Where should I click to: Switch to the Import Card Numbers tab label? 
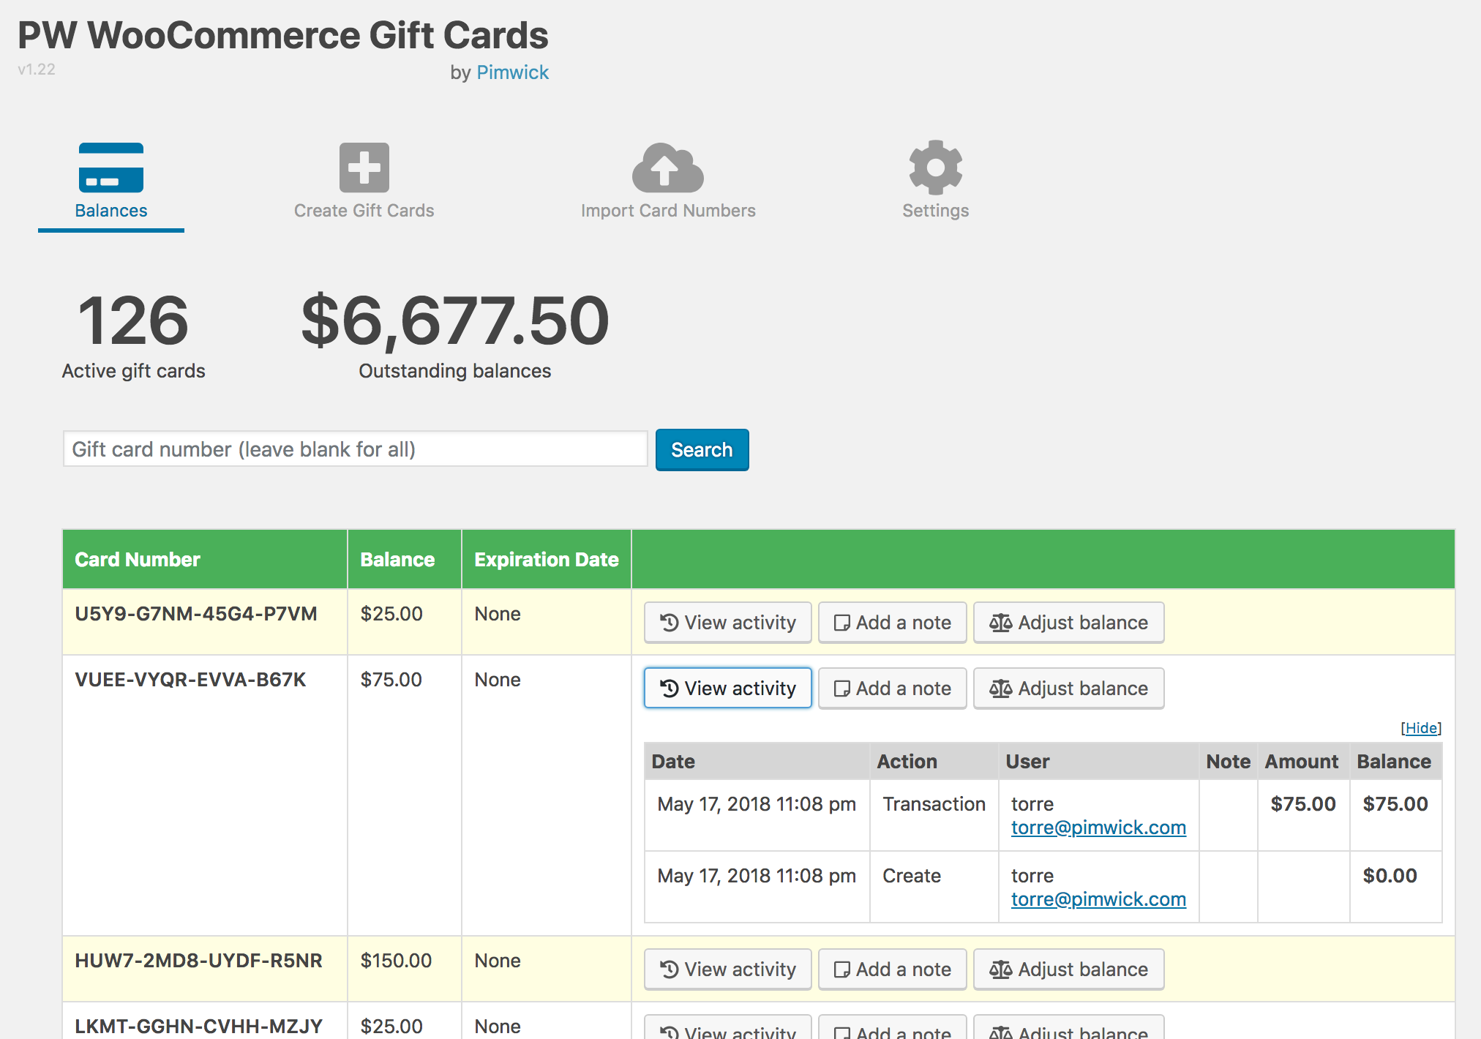(x=668, y=211)
